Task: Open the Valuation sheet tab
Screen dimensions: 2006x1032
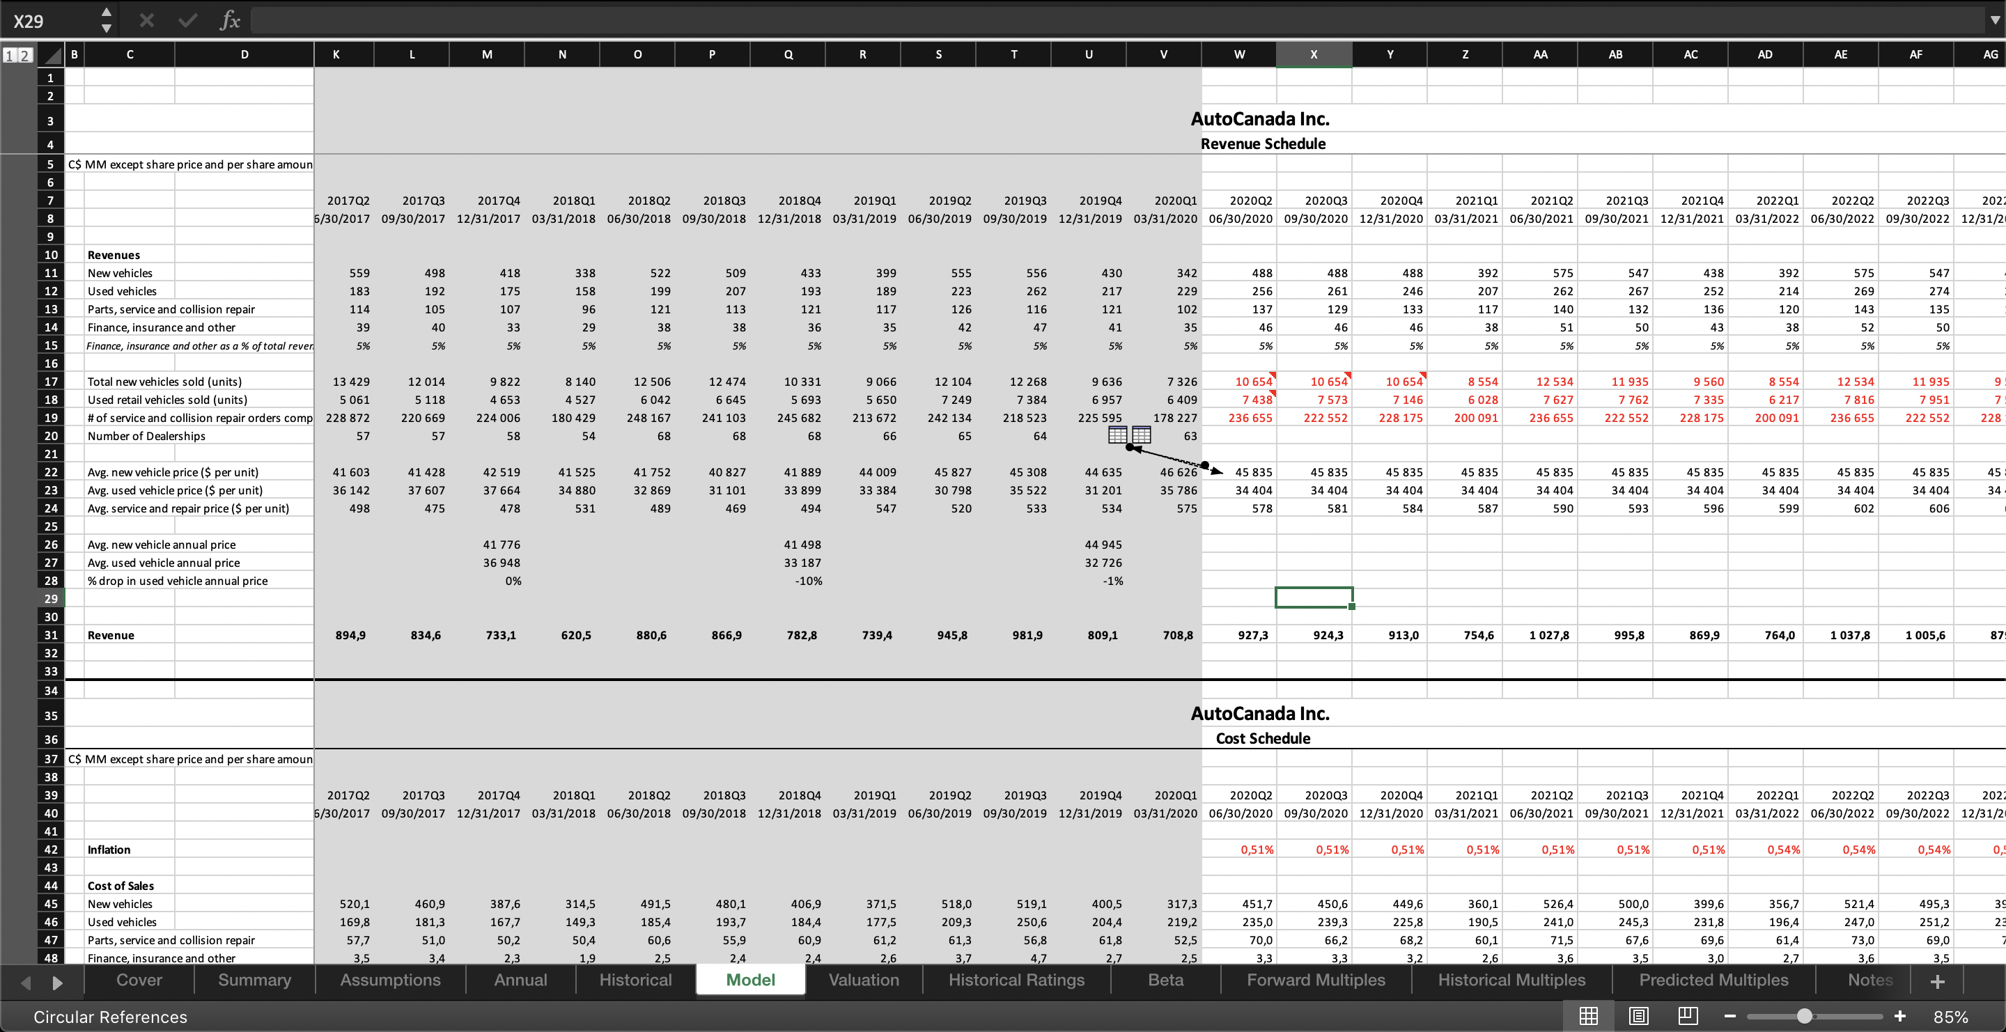Action: (864, 980)
